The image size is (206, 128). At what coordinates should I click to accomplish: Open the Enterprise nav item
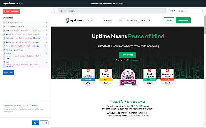click(145, 20)
